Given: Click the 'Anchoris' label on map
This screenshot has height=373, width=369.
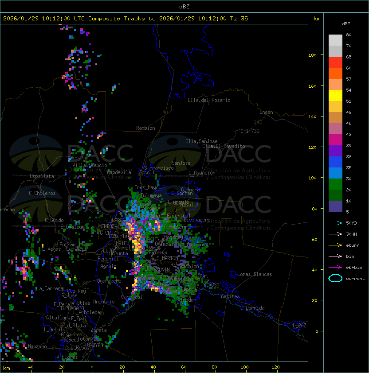Looking at the screenshot, I should coord(104,302).
